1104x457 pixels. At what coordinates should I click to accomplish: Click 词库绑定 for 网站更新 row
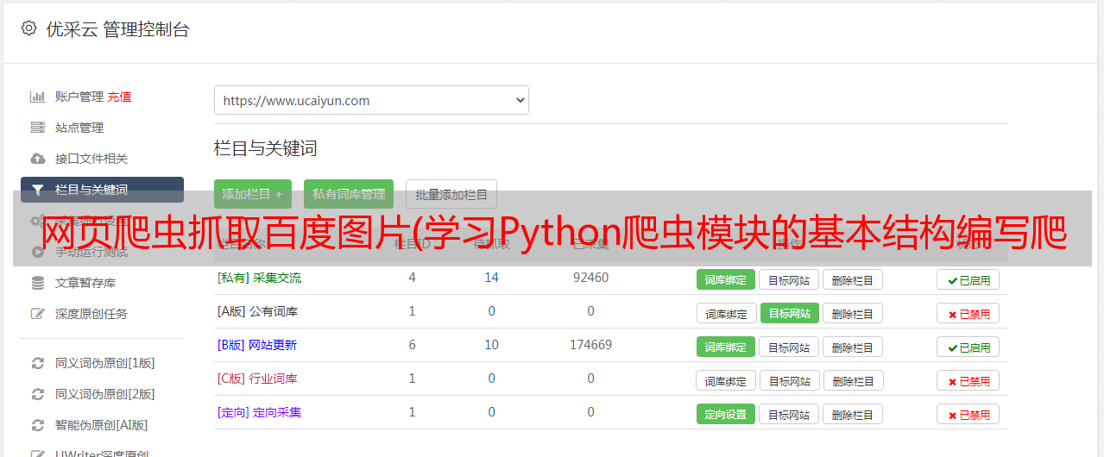coord(726,347)
